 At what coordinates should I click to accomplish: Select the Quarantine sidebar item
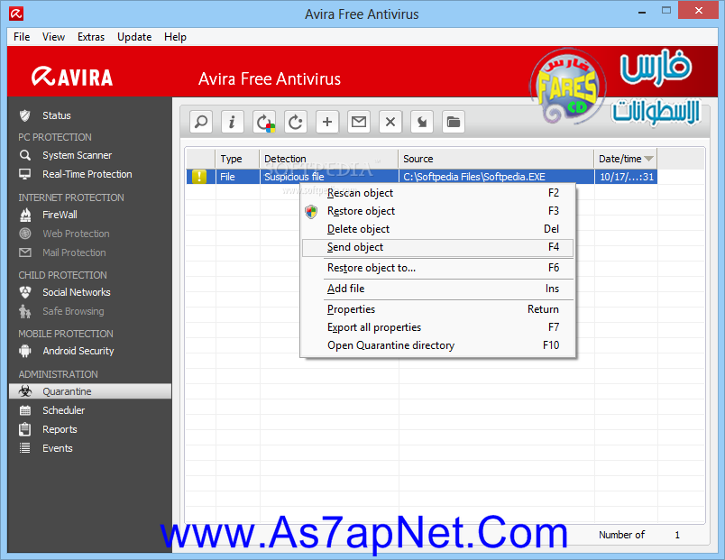click(90, 391)
